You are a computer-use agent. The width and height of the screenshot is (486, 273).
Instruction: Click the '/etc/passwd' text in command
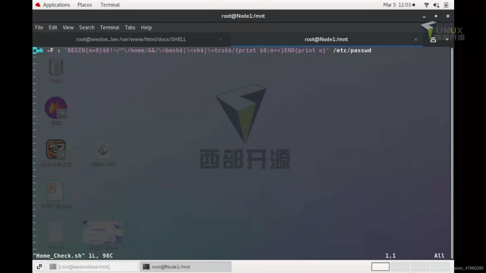click(x=352, y=50)
